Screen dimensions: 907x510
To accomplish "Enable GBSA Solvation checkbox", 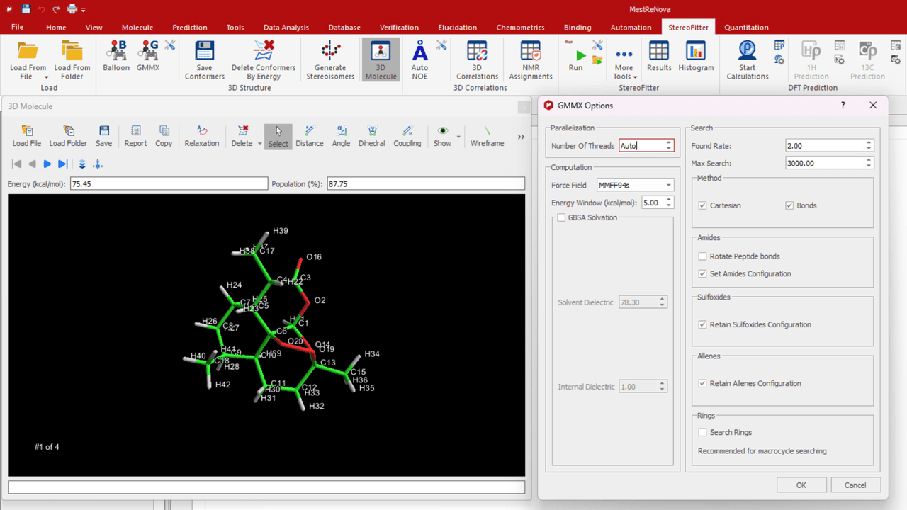I will [x=561, y=217].
